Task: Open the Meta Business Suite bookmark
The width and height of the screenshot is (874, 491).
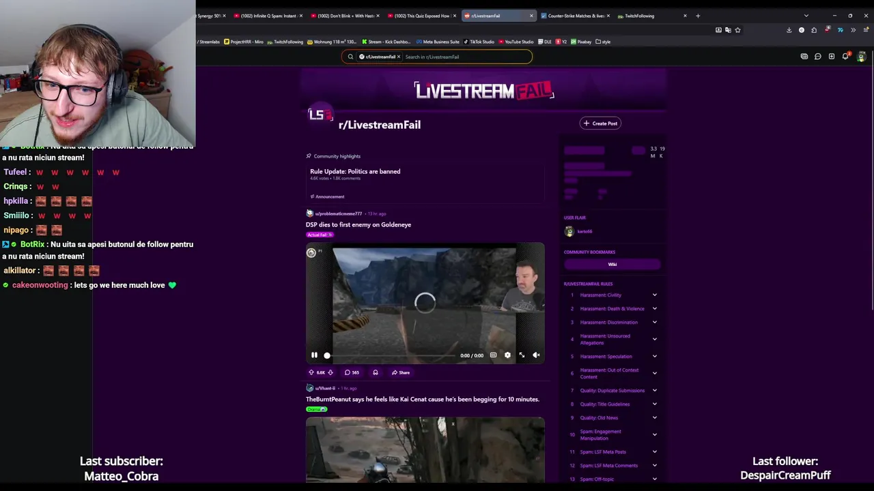Action: point(438,42)
